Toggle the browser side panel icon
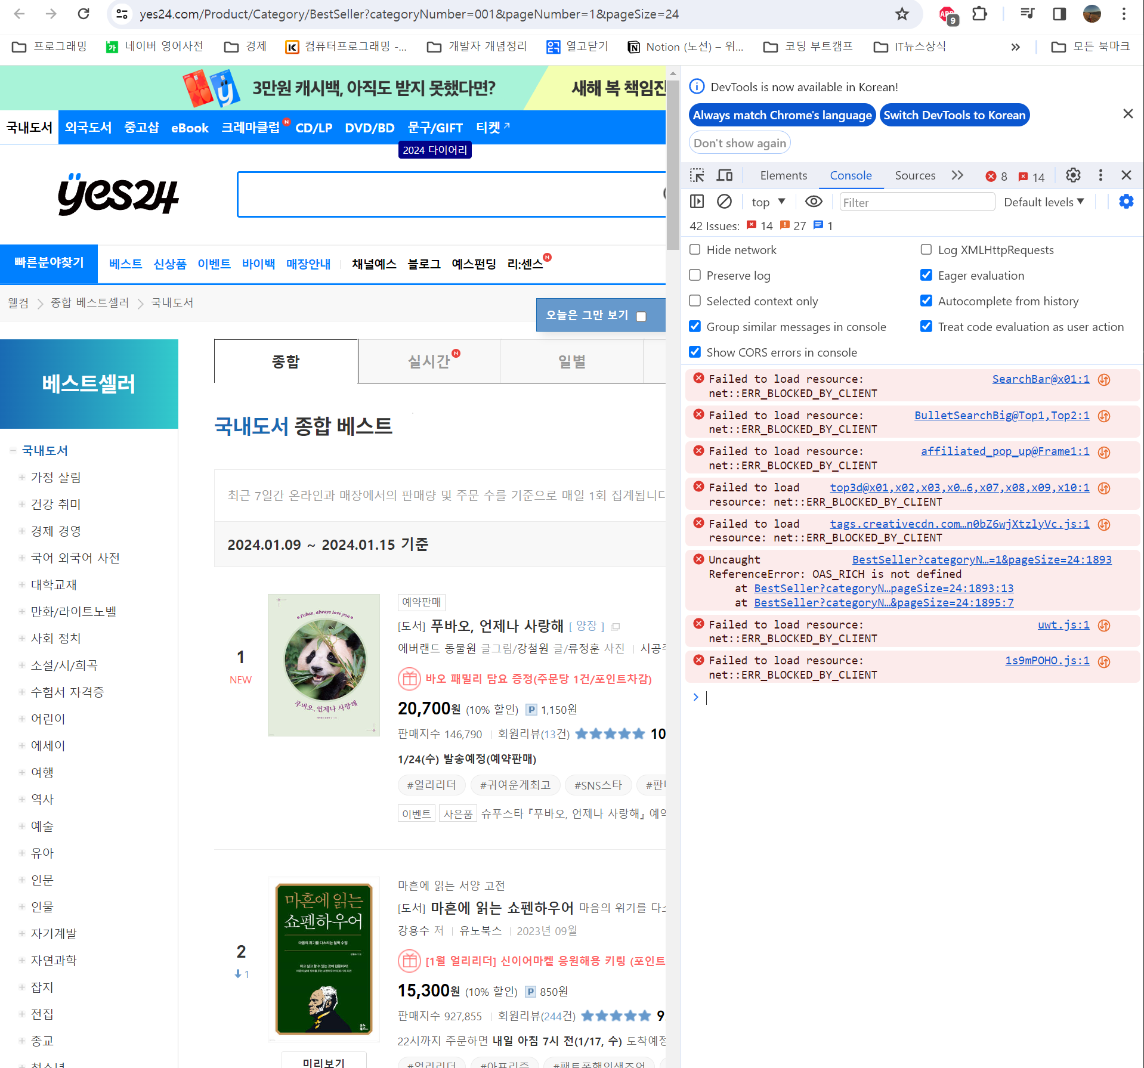 tap(1059, 14)
